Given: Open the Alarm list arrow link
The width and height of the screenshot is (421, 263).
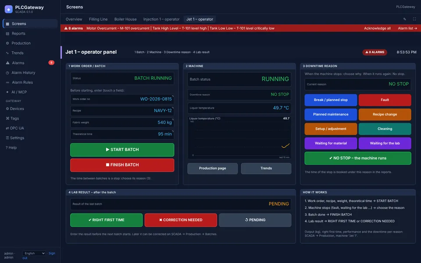Looking at the screenshot, I should pos(407,28).
